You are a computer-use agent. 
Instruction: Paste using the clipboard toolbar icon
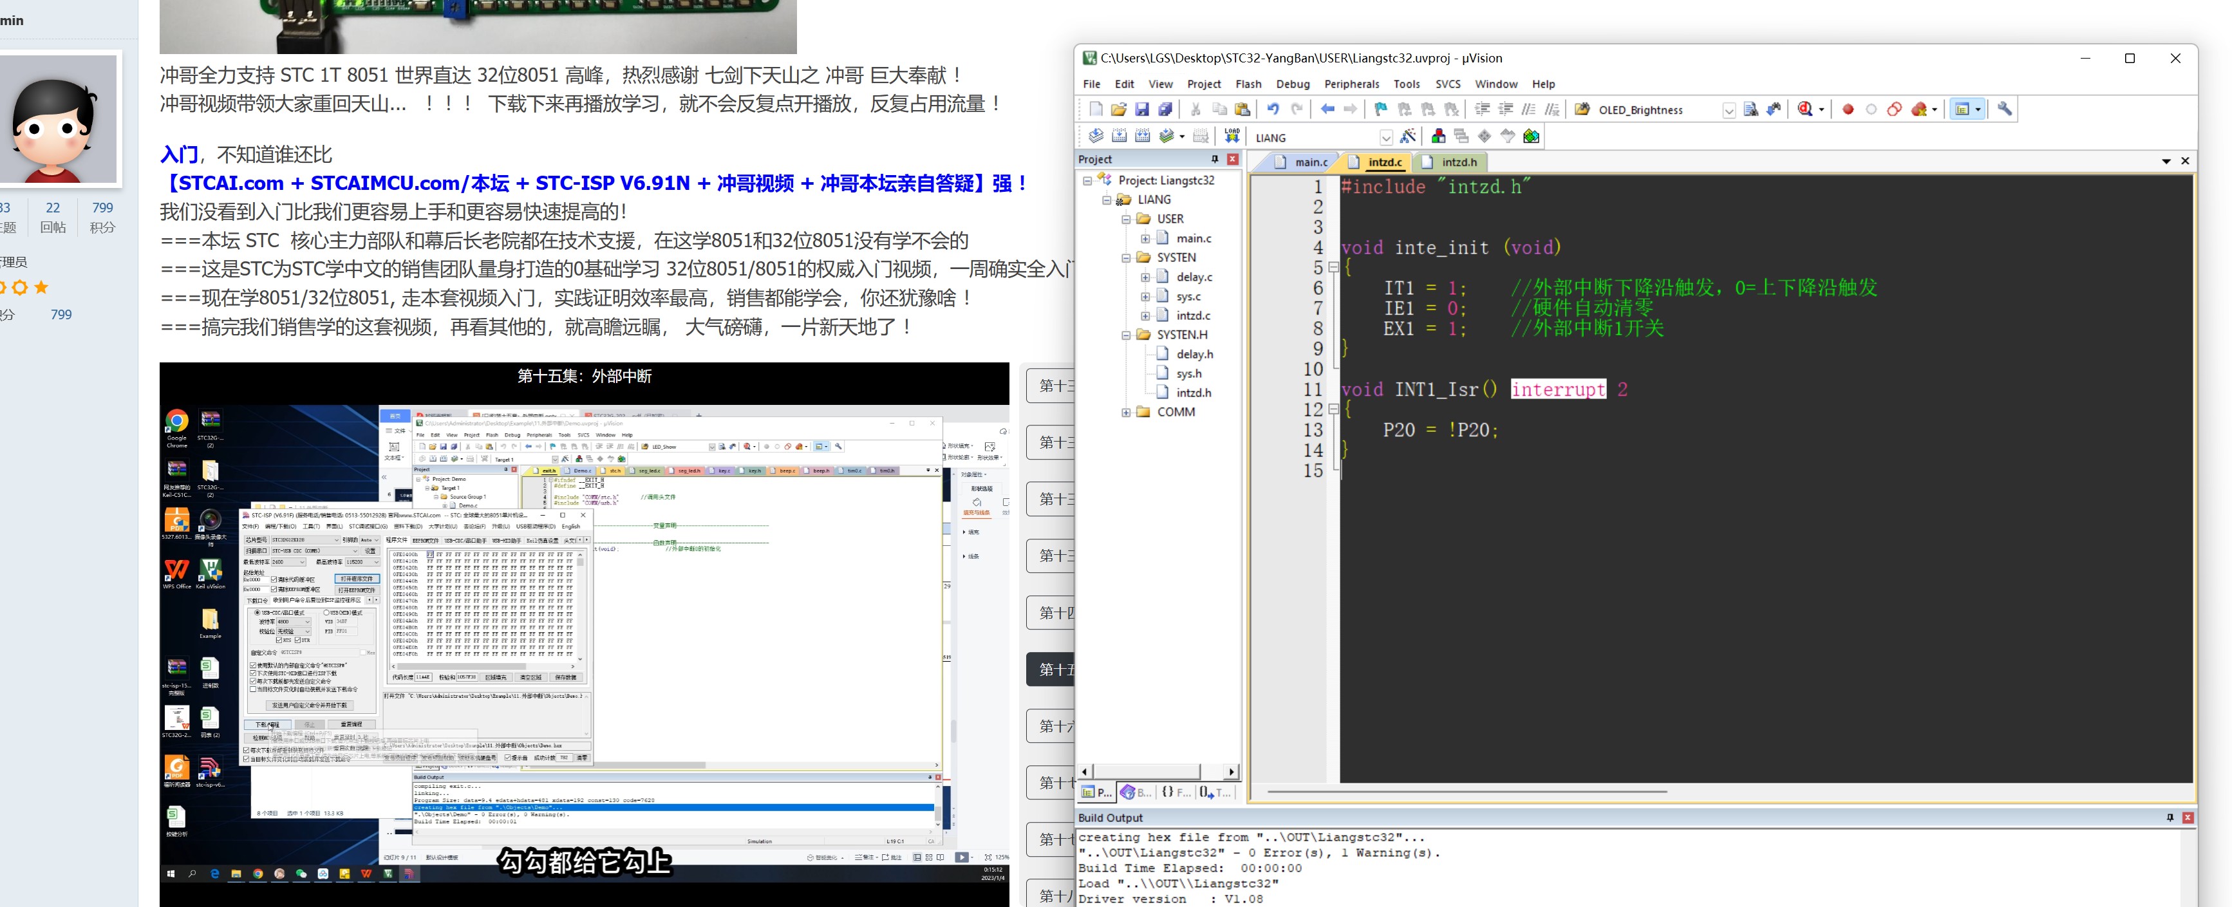(x=1243, y=109)
